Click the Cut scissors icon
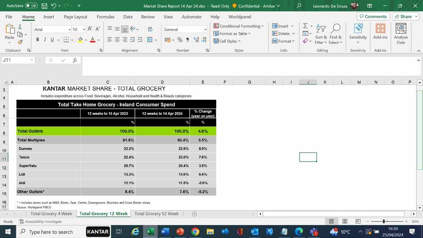Screen dimensions: 423x238 pyautogui.click(x=20, y=27)
